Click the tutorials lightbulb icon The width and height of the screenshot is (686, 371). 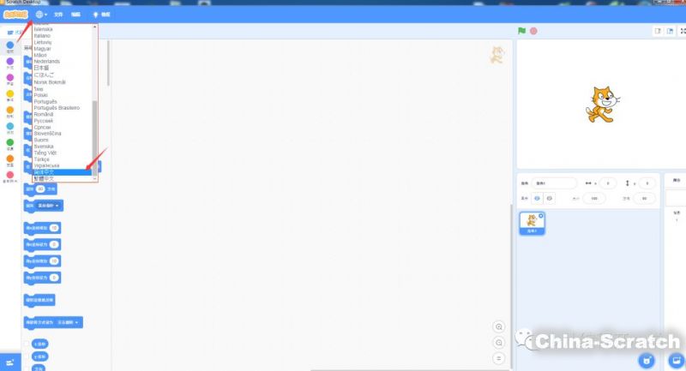tap(95, 15)
